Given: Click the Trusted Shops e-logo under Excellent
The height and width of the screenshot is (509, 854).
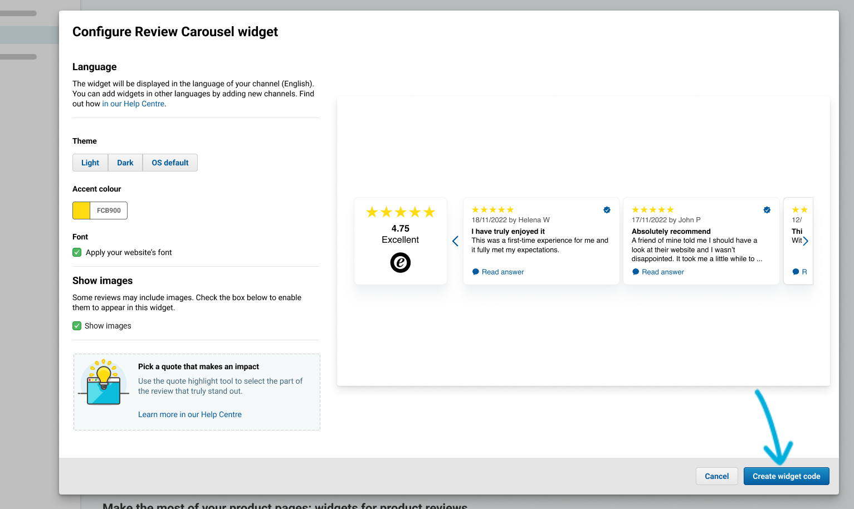Looking at the screenshot, I should pyautogui.click(x=401, y=262).
